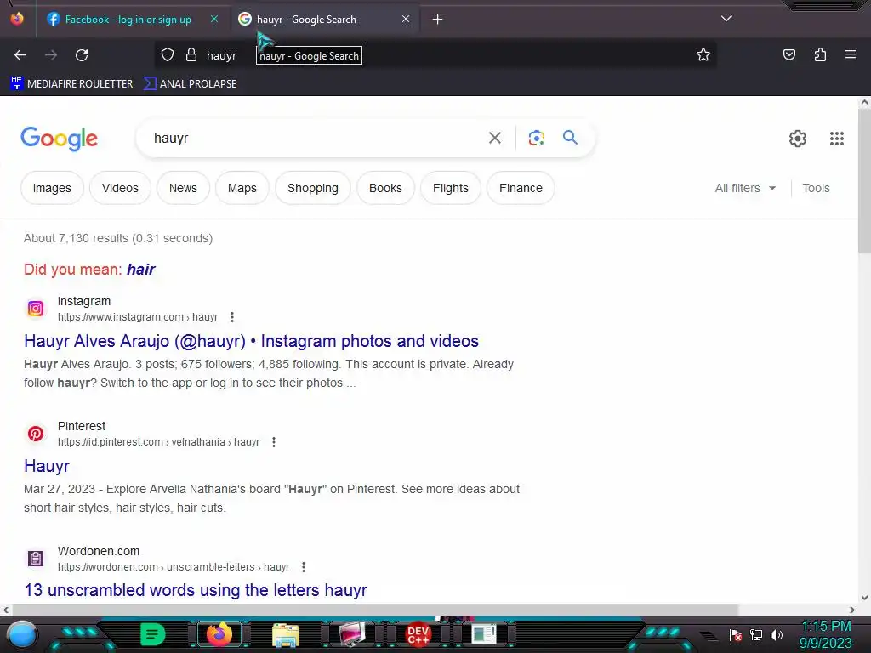Screen dimensions: 871x653
Task: Close the hauyr Google Search tab
Action: pyautogui.click(x=406, y=19)
